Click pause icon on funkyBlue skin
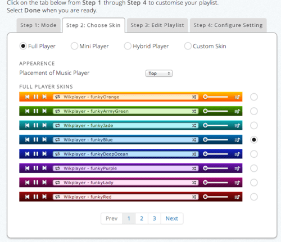 [x=36, y=139]
